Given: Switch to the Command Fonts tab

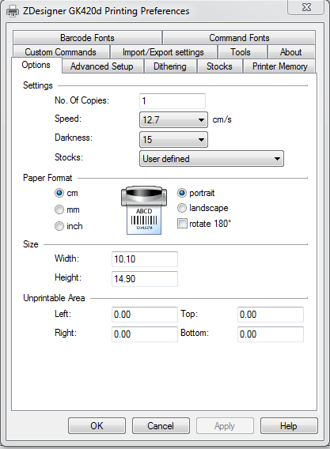Looking at the screenshot, I should click(239, 37).
